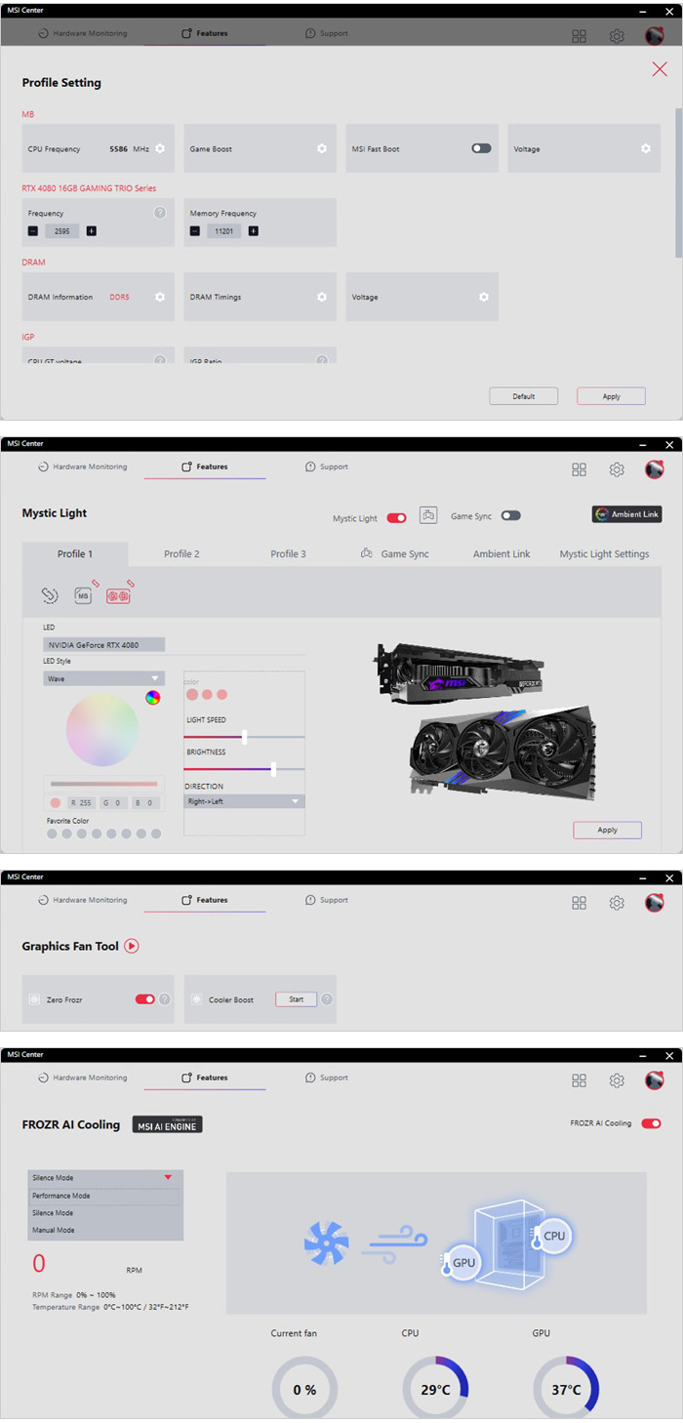Open the rainbow color picker icon

(x=153, y=697)
